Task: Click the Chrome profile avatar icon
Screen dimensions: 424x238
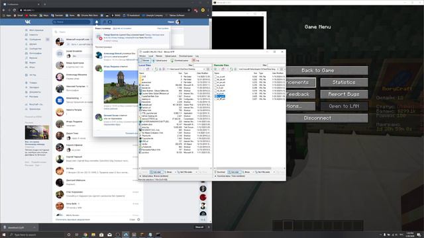Action: (203, 10)
